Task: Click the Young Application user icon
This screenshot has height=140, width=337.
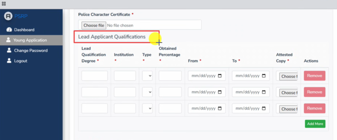Action: click(x=9, y=40)
